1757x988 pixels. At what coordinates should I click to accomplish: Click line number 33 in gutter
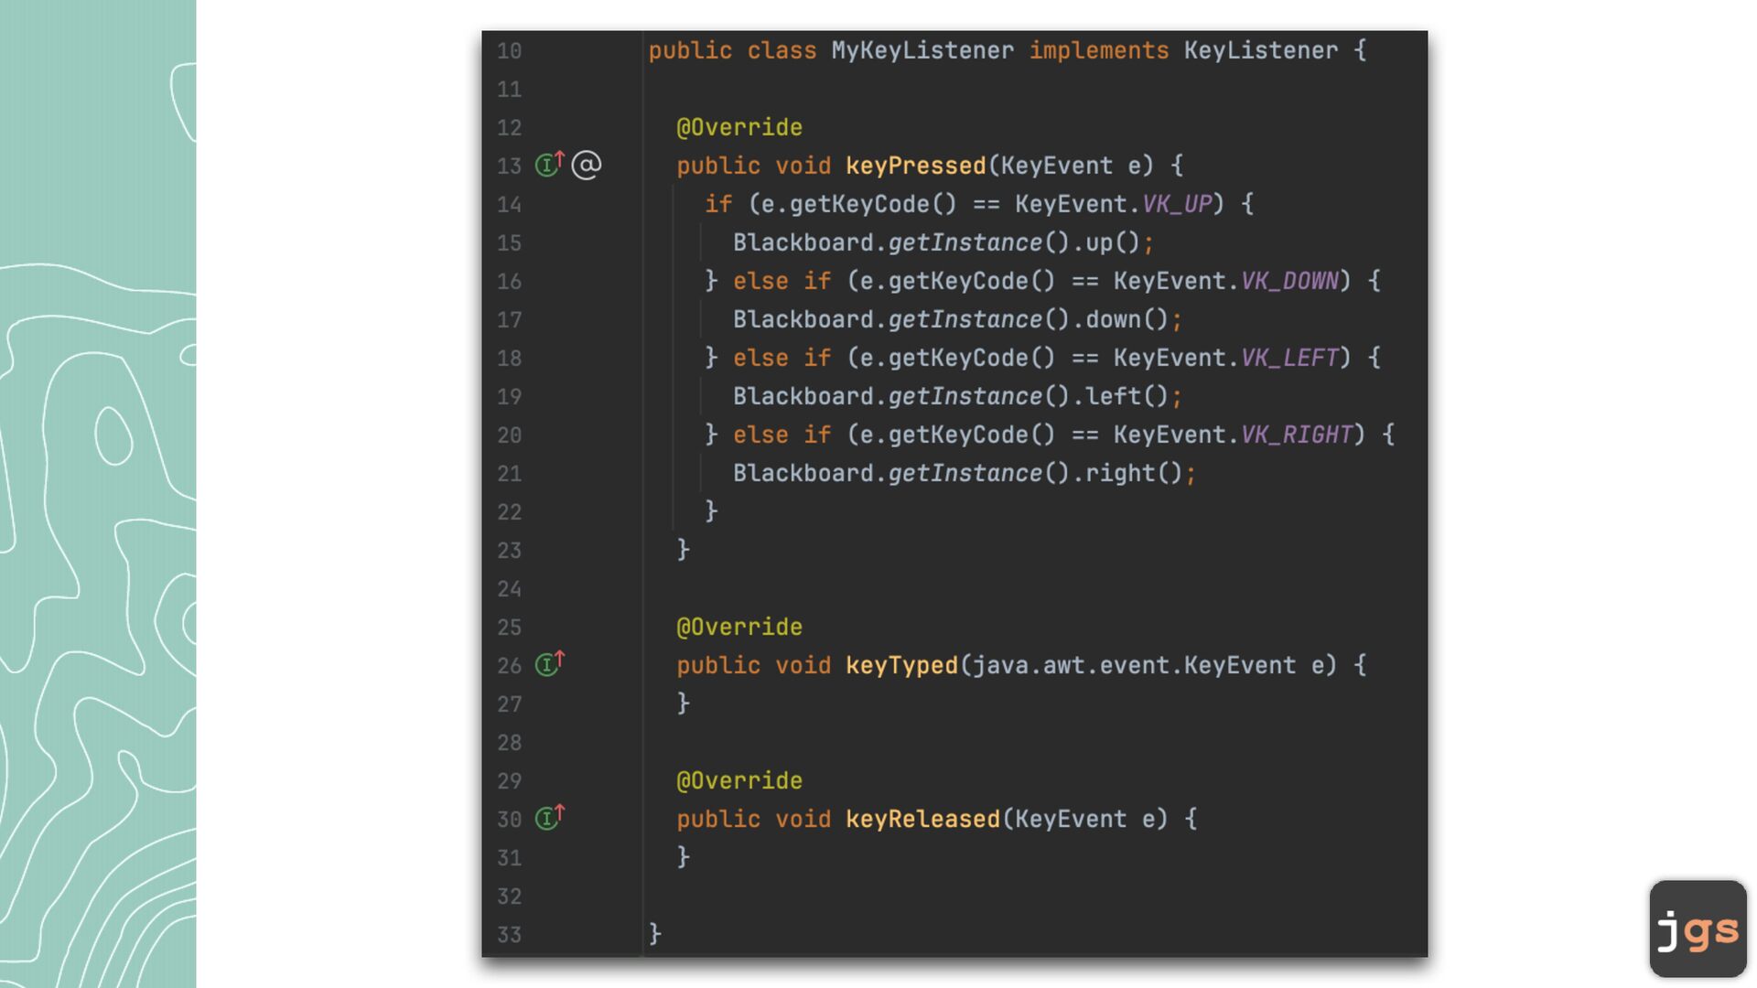pyautogui.click(x=509, y=935)
